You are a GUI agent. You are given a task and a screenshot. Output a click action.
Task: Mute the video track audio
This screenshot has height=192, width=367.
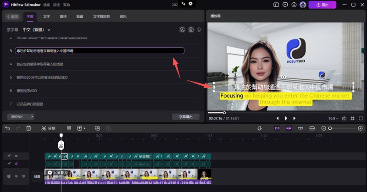click(x=23, y=176)
